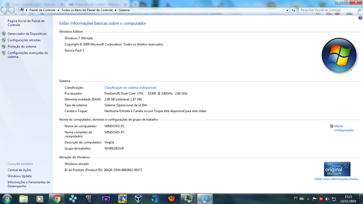
Task: Click the refresh button beside address bar
Action: coord(293,10)
